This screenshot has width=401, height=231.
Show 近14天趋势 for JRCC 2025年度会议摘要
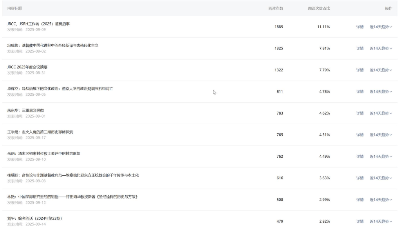[381, 70]
